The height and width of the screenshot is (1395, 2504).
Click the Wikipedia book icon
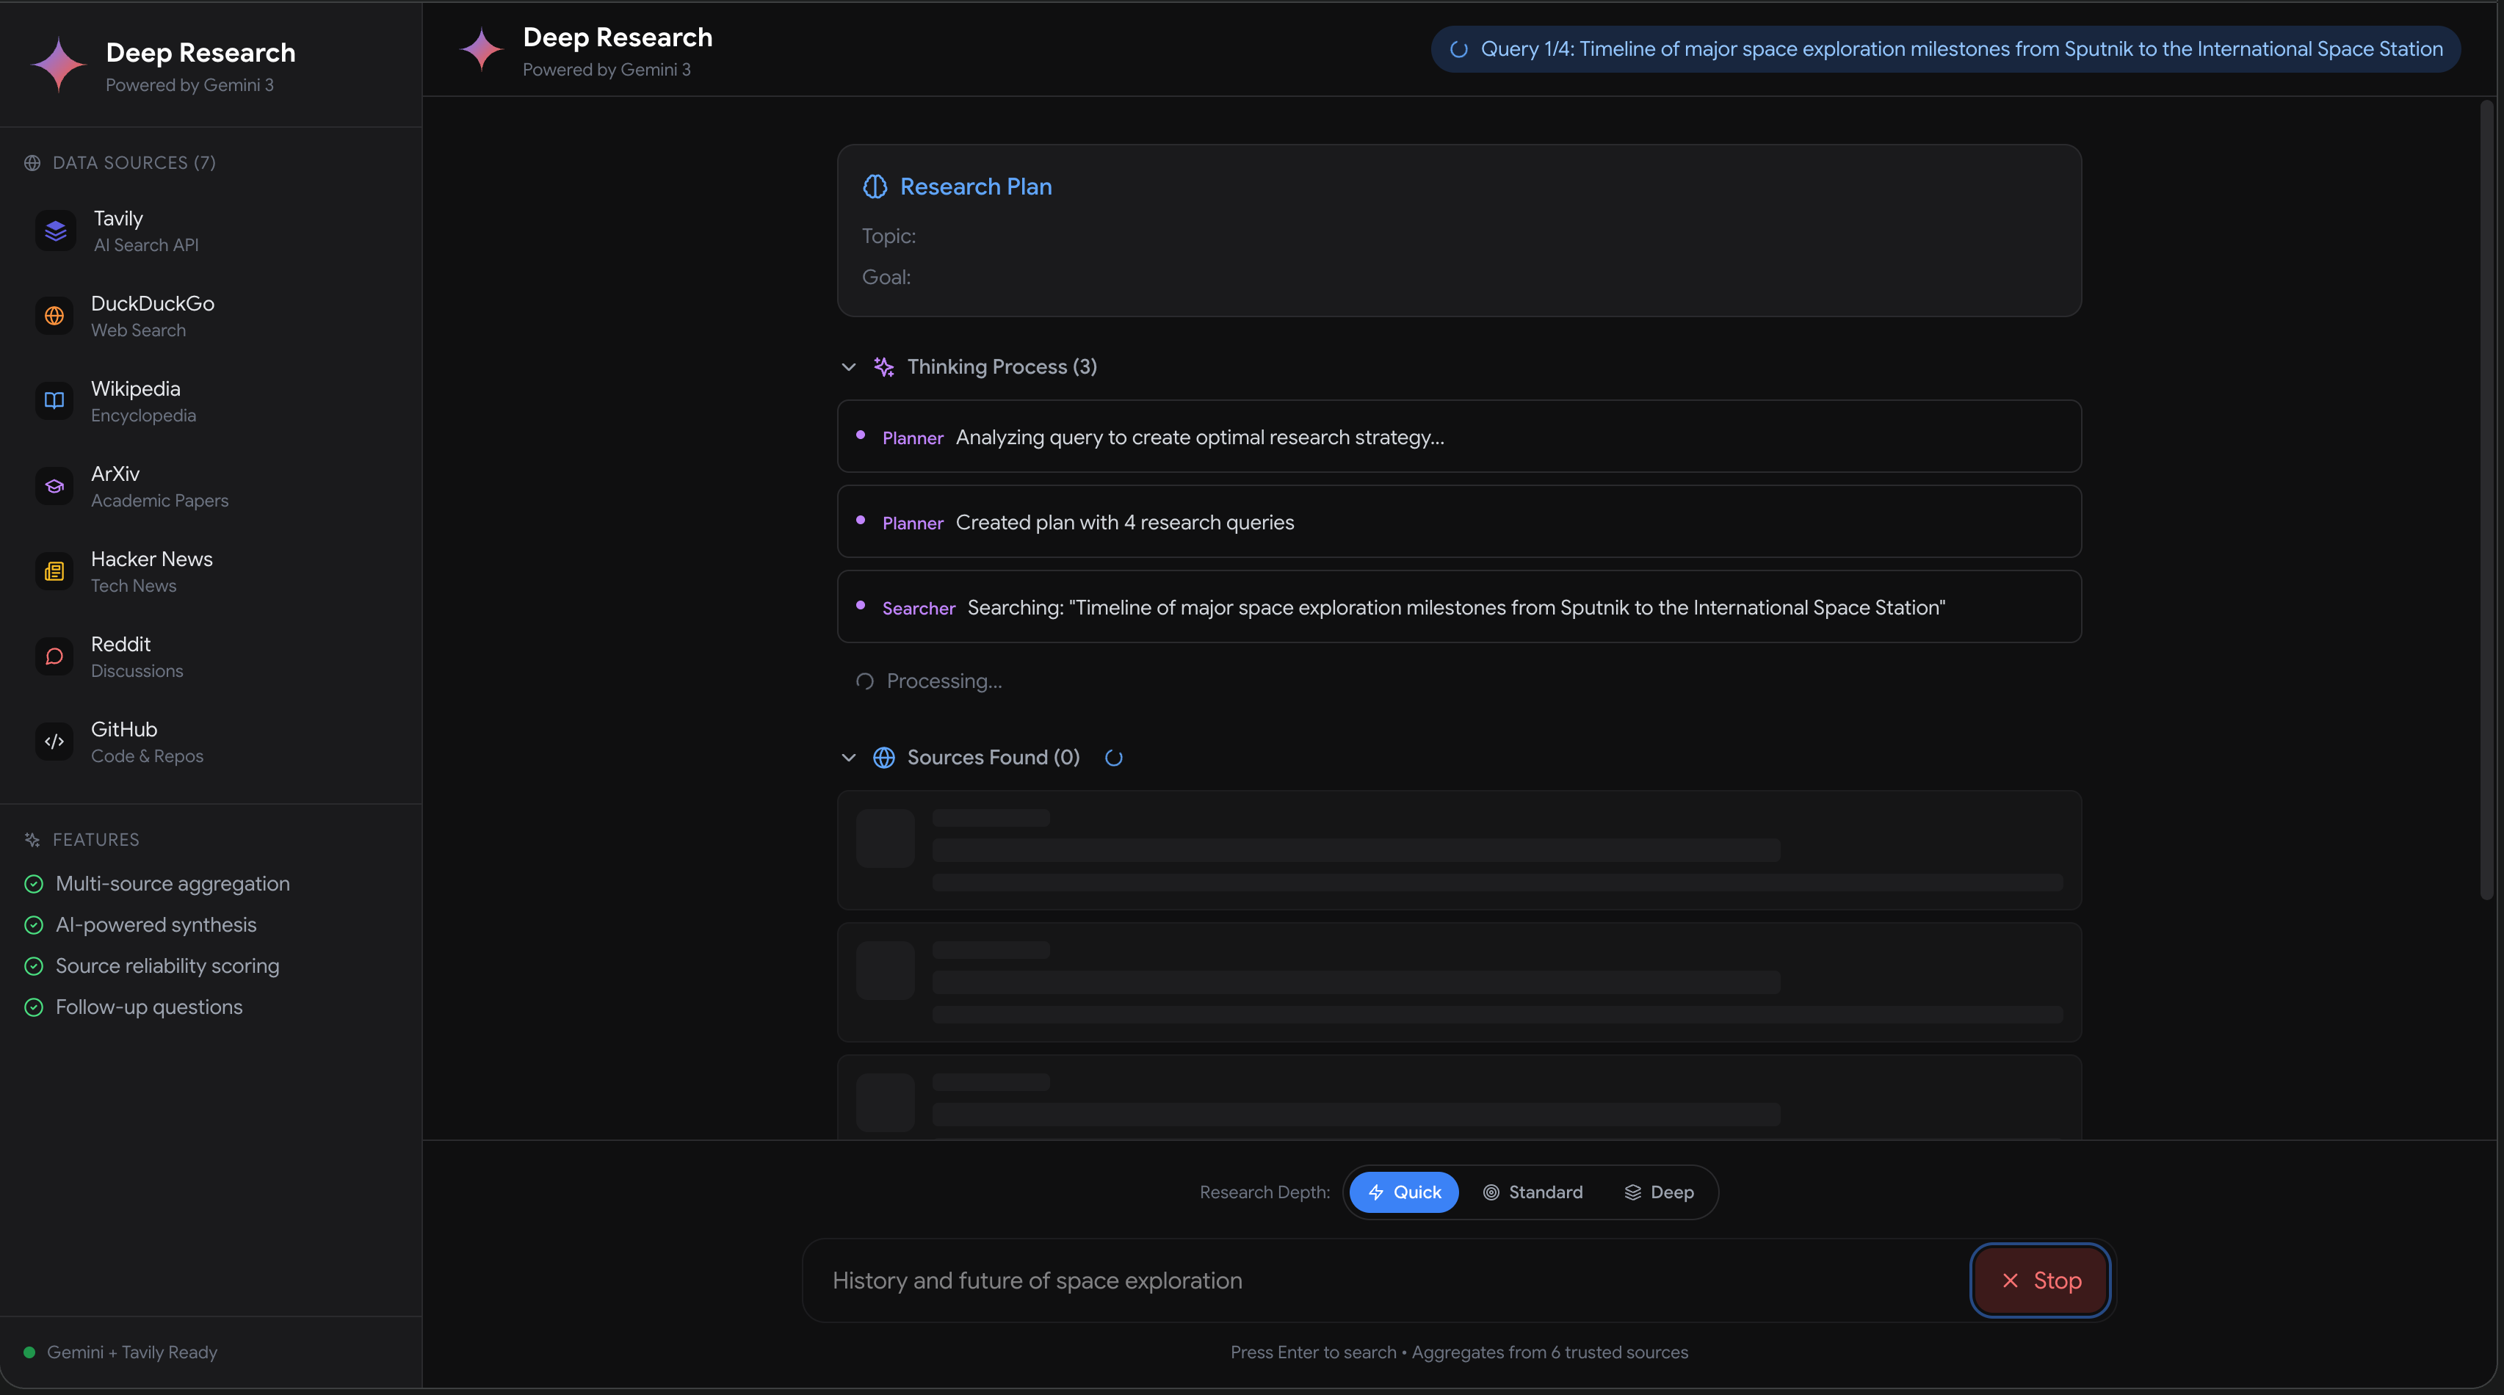point(54,401)
